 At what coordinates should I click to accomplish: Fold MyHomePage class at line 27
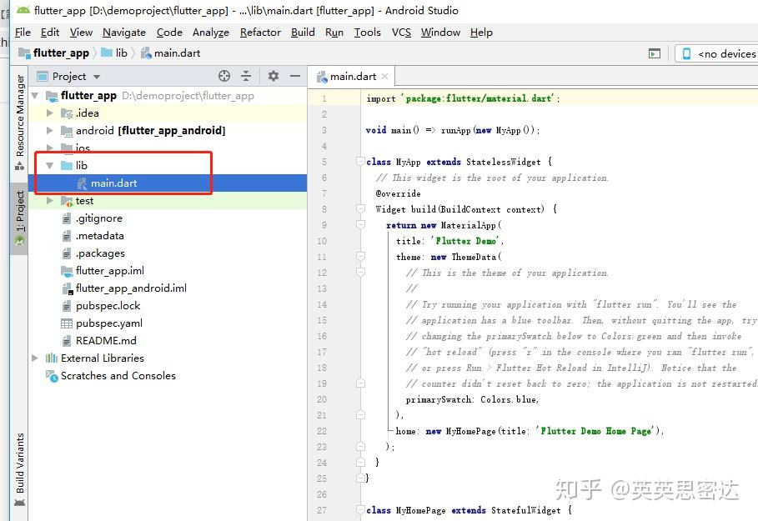click(360, 510)
